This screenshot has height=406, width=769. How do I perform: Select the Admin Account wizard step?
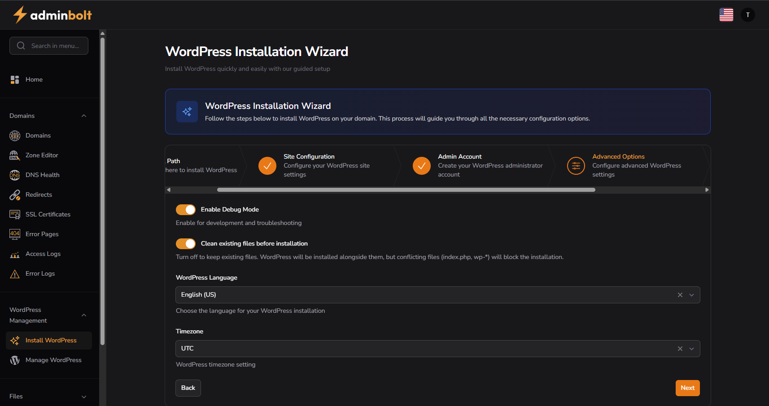(476, 166)
